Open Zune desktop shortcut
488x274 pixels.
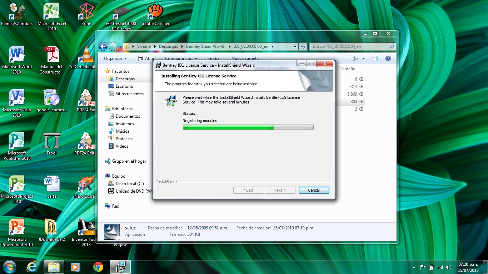[86, 14]
